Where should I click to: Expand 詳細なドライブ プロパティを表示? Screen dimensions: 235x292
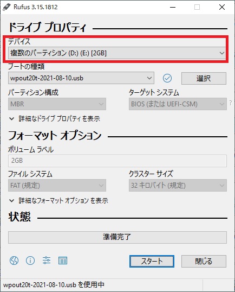pyautogui.click(x=55, y=119)
